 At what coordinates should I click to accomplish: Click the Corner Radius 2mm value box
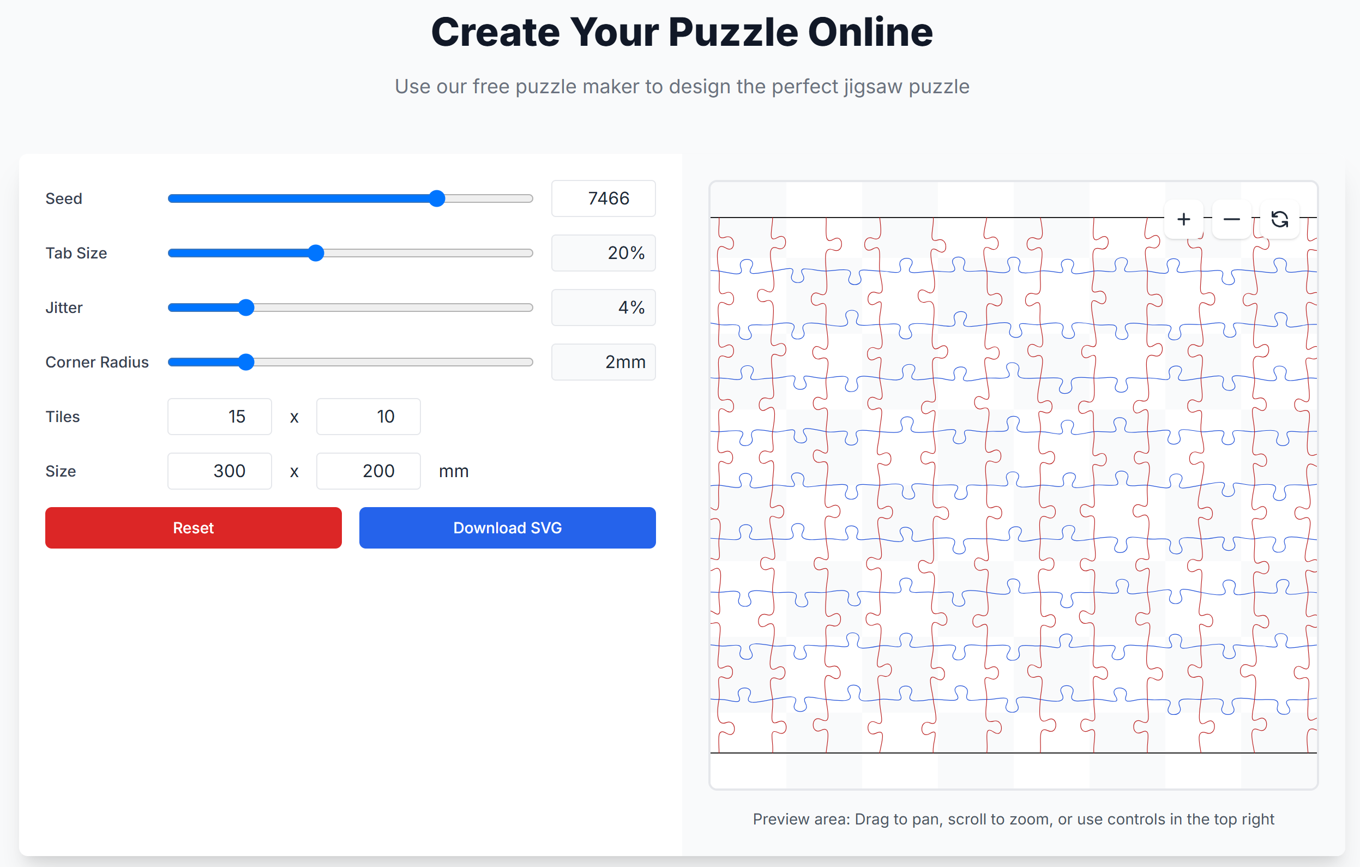click(x=603, y=362)
